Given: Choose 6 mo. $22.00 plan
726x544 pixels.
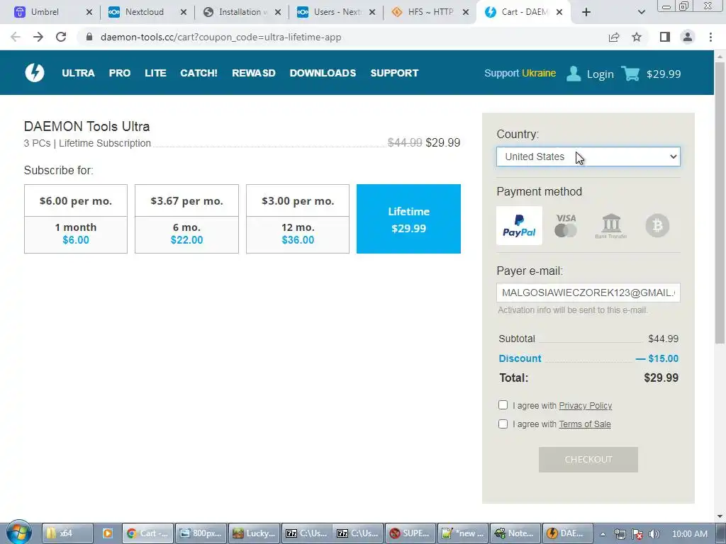Looking at the screenshot, I should coord(186,219).
